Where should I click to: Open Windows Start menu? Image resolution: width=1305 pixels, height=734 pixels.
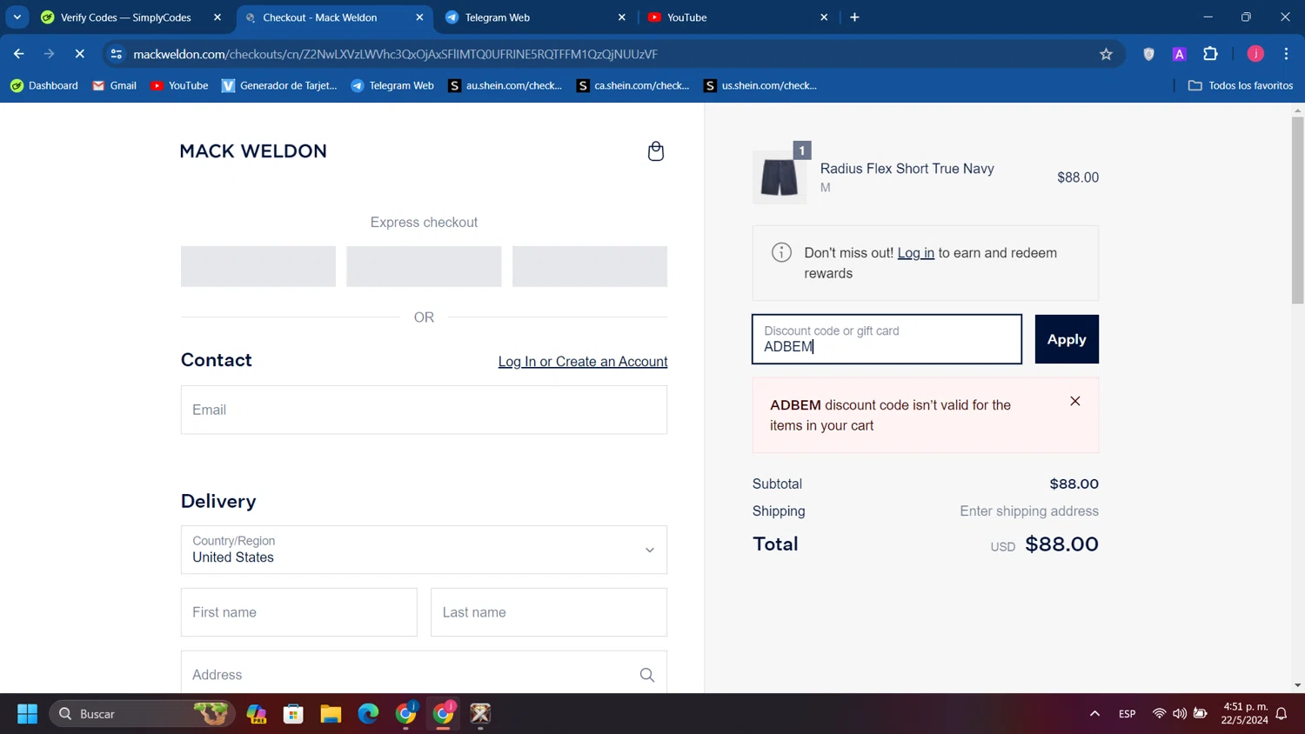click(x=27, y=714)
